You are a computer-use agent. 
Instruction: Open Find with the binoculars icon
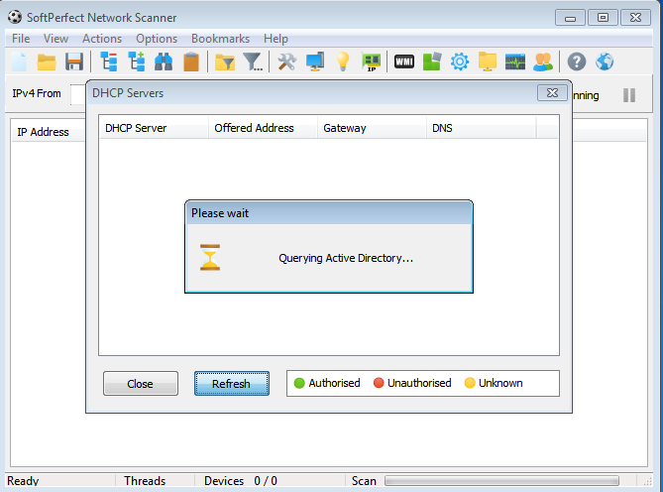pyautogui.click(x=164, y=62)
